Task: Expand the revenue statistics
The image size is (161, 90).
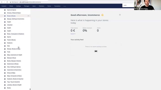Action: pos(73,34)
